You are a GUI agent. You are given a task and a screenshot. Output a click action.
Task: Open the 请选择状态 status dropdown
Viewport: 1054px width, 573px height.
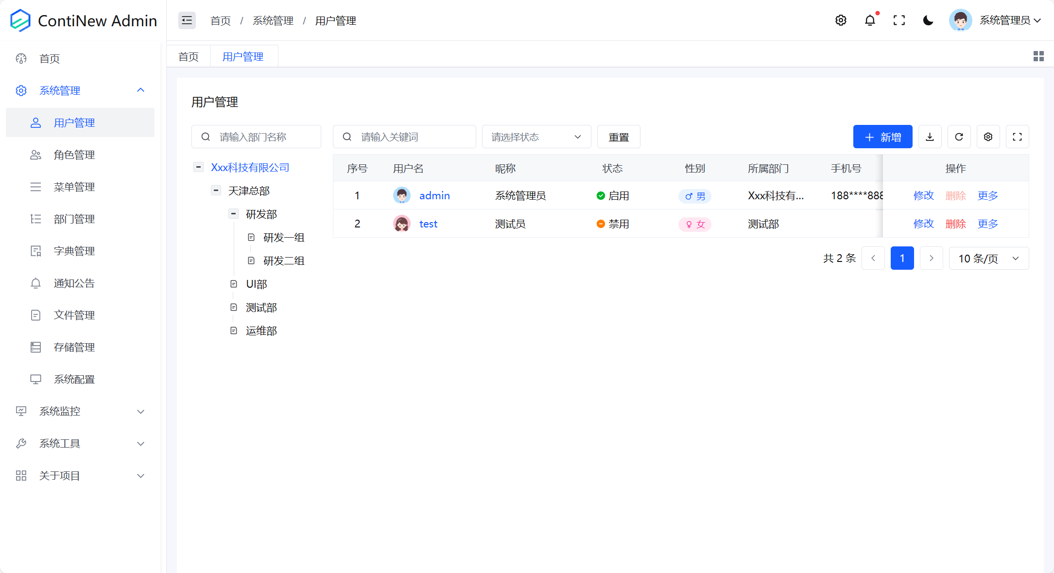tap(536, 137)
